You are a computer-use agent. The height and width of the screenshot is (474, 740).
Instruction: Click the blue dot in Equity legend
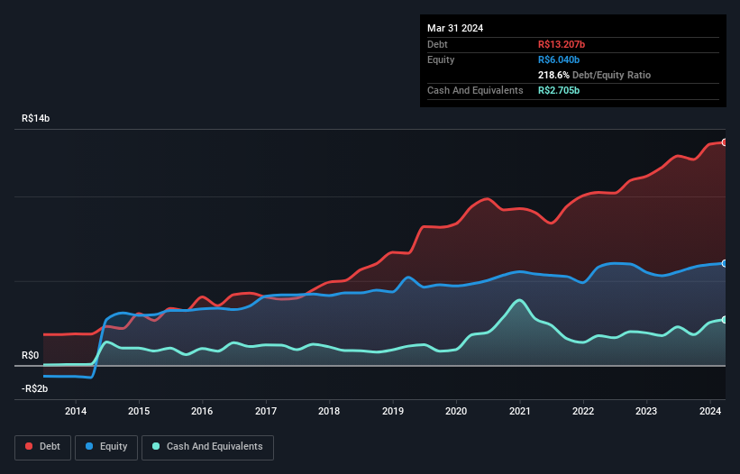pos(89,446)
